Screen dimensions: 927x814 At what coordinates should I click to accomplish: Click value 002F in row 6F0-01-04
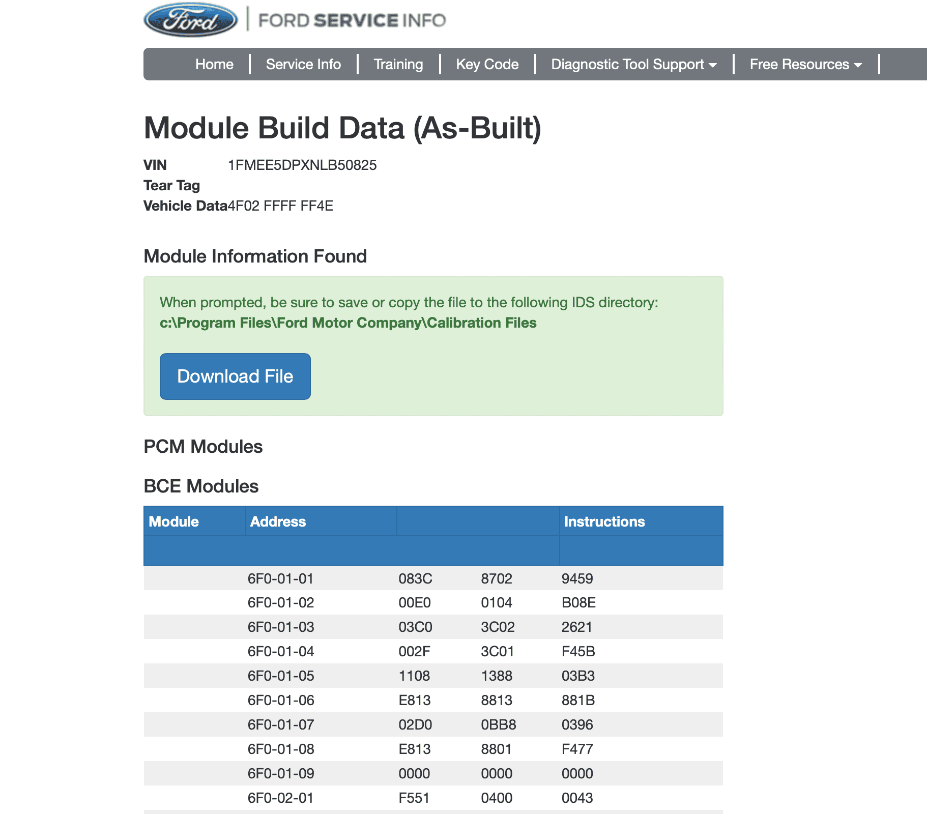click(x=414, y=652)
